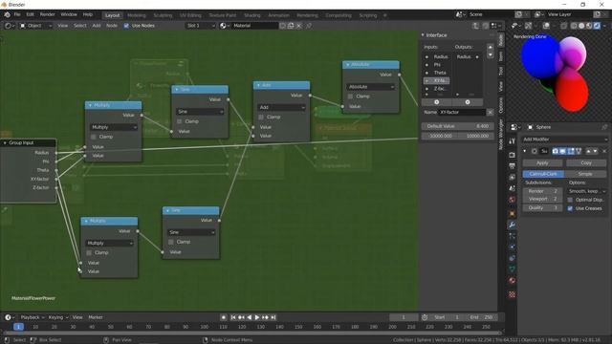Open the Modifiers wrench tab icon
The width and height of the screenshot is (612, 344).
513,225
